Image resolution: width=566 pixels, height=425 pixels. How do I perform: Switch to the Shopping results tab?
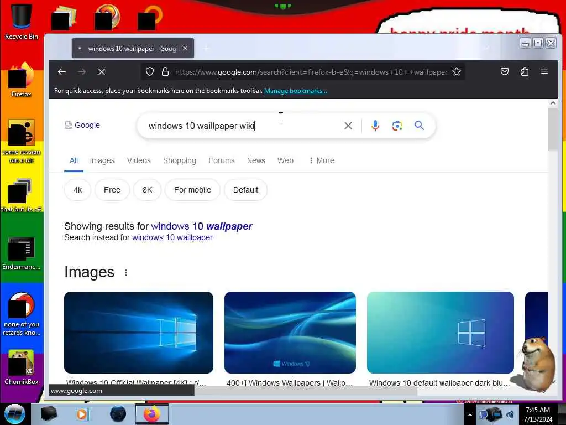pos(180,160)
